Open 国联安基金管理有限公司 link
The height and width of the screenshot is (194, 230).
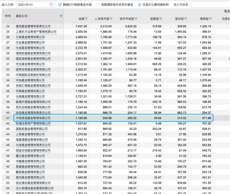(x=32, y=129)
